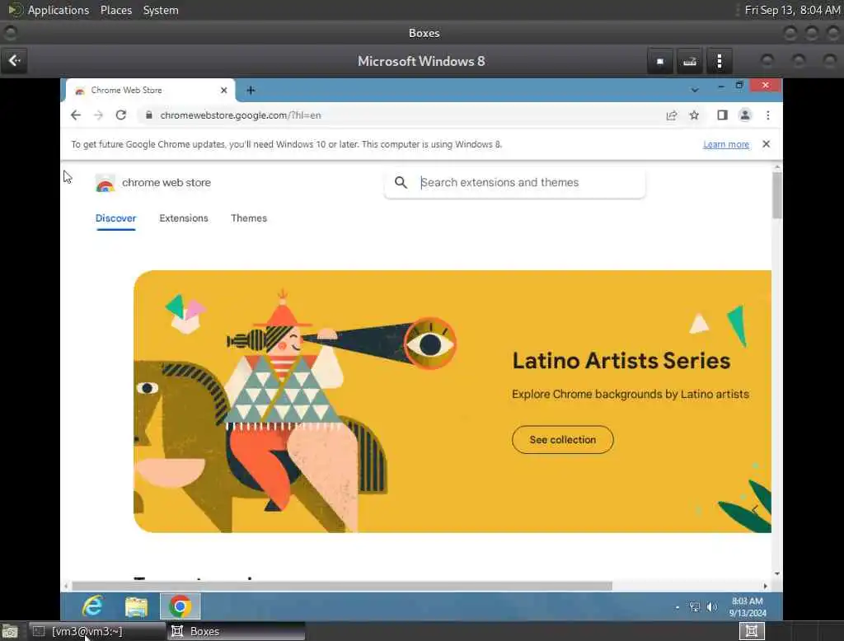Expand the tab search chevron
The image size is (844, 641).
[695, 90]
